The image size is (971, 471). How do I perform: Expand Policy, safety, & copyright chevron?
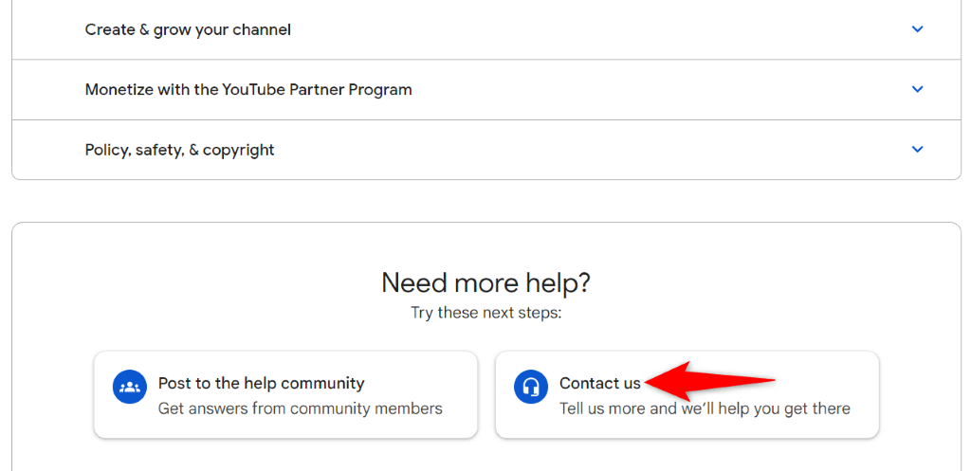917,150
